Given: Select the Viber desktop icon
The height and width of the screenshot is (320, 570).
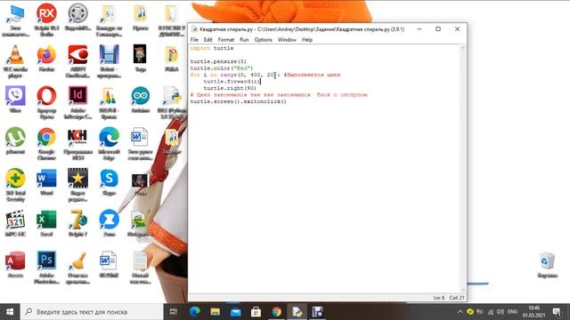Looking at the screenshot, I should [15, 100].
